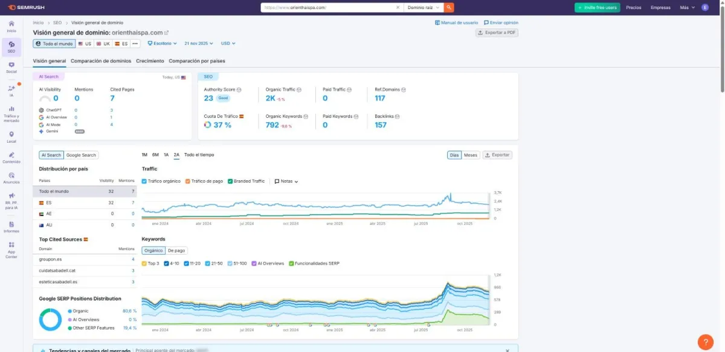Switch to Google Search tab
The height and width of the screenshot is (352, 725).
click(81, 155)
